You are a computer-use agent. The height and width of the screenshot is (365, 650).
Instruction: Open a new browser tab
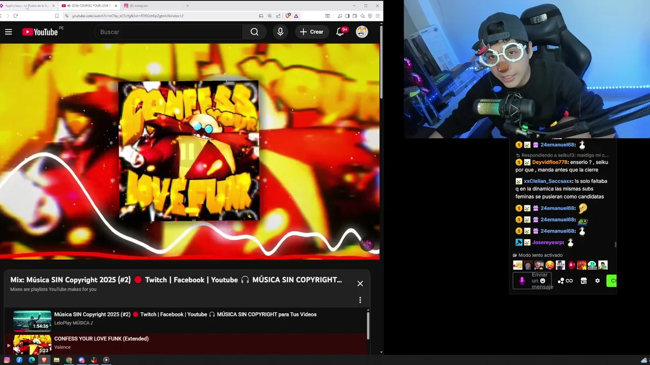pos(187,6)
